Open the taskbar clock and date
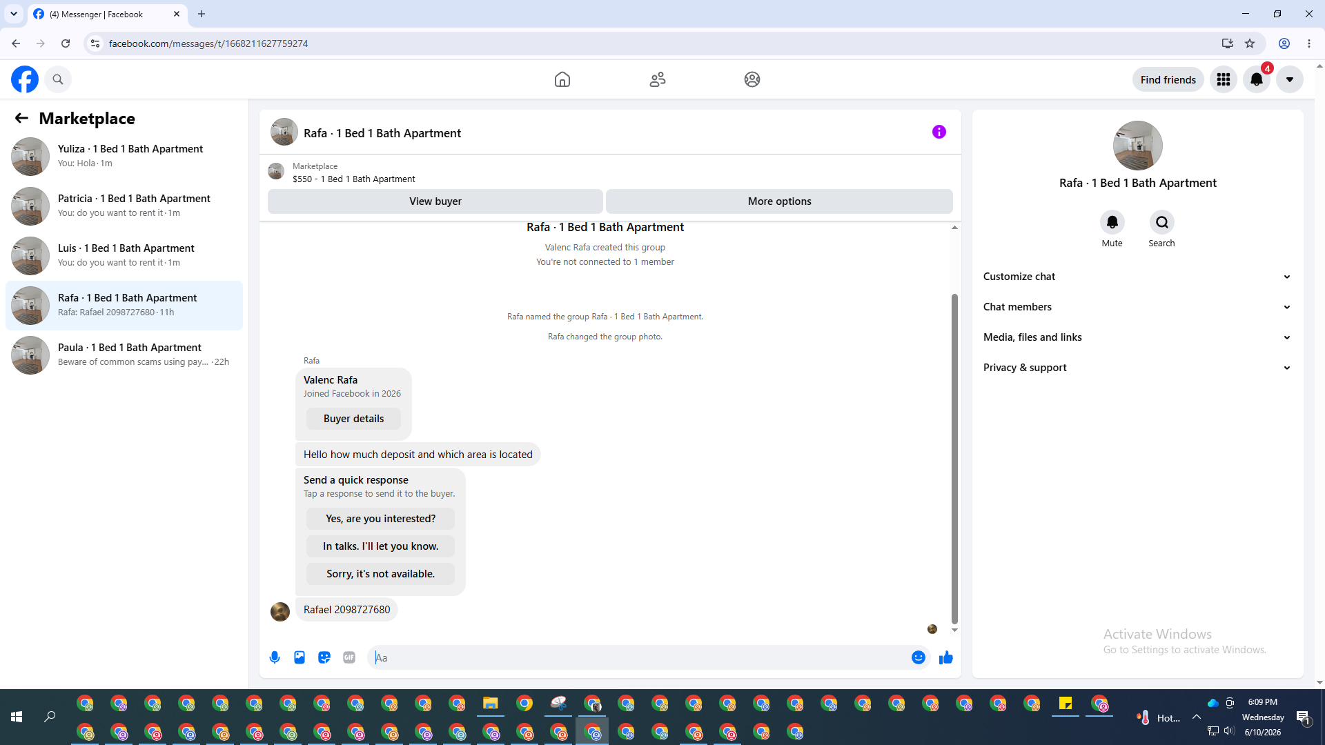 click(1263, 717)
